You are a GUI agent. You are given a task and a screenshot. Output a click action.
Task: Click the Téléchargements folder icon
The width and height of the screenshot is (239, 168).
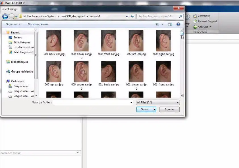coord(10,52)
